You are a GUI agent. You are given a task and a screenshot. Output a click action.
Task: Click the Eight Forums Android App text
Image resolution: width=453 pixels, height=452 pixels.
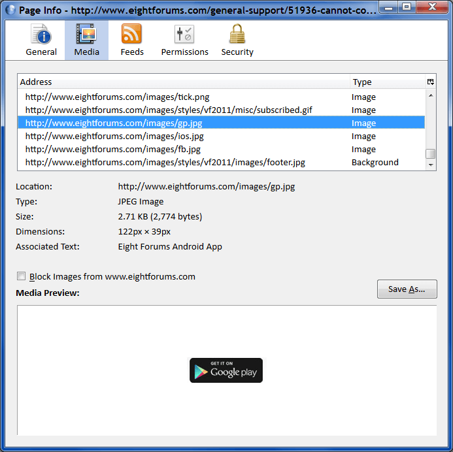(x=170, y=246)
